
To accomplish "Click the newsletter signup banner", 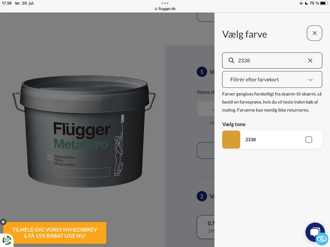I will coord(55,233).
